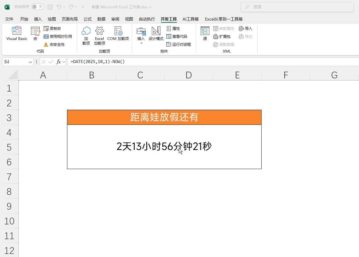This screenshot has height=257, width=359.
Task: Click the Save icon in title bar
Action: 50,7
